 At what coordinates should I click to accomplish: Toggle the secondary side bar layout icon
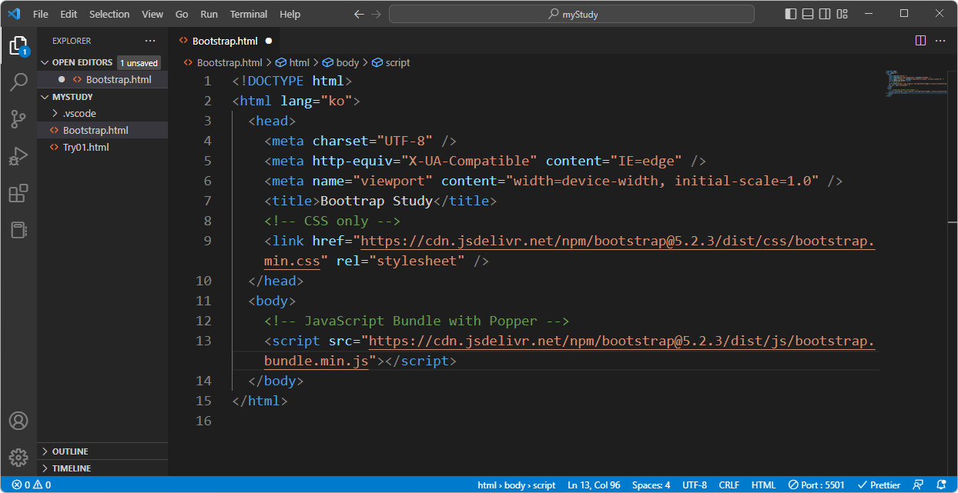pyautogui.click(x=825, y=14)
